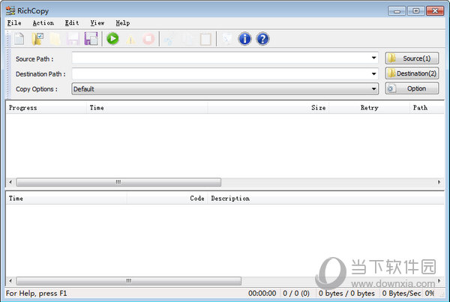Maximize the RichCopy window

point(415,11)
